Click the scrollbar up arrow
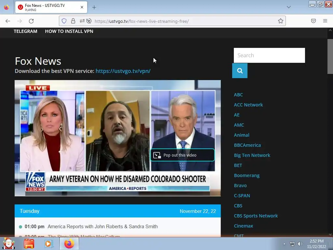This screenshot has height=250, width=333. [x=330, y=30]
